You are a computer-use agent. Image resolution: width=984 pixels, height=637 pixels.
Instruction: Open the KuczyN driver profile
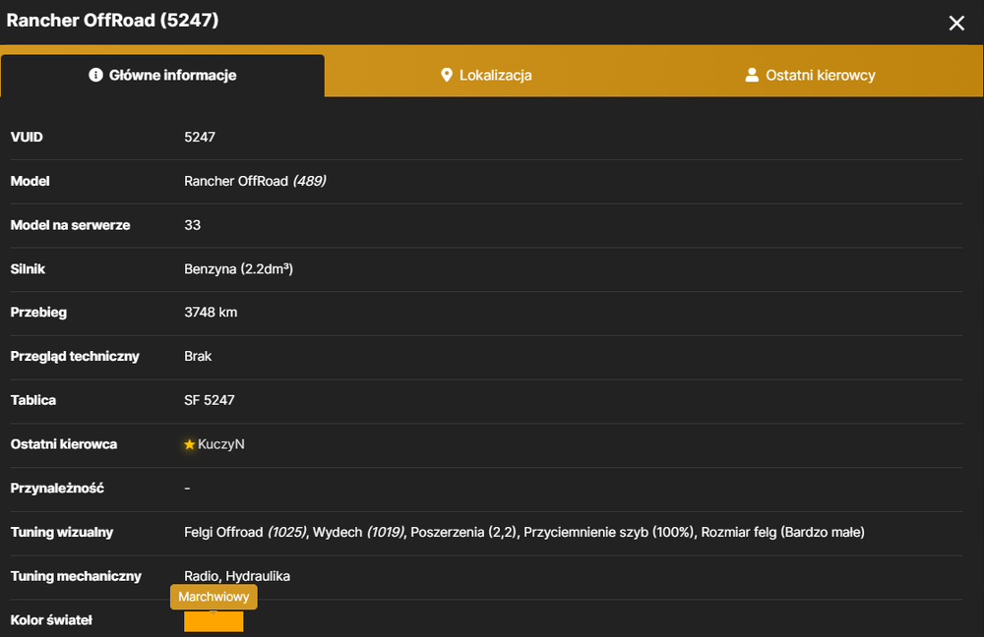(220, 444)
